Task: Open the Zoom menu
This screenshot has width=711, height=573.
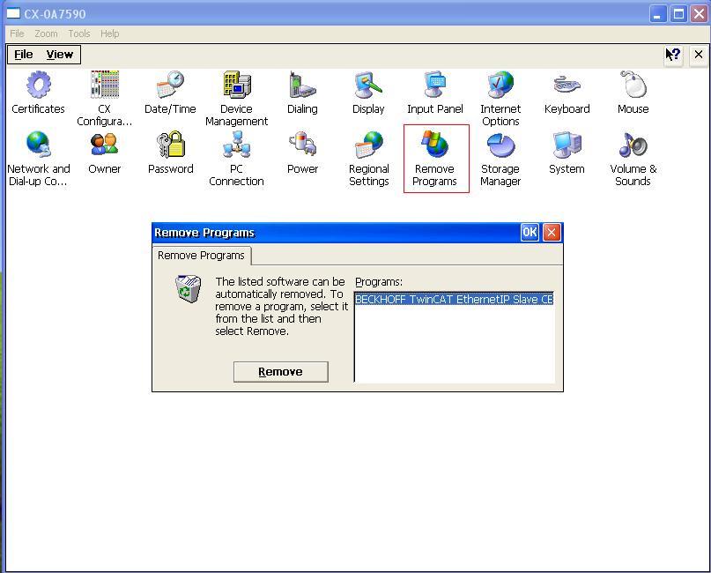Action: tap(46, 33)
